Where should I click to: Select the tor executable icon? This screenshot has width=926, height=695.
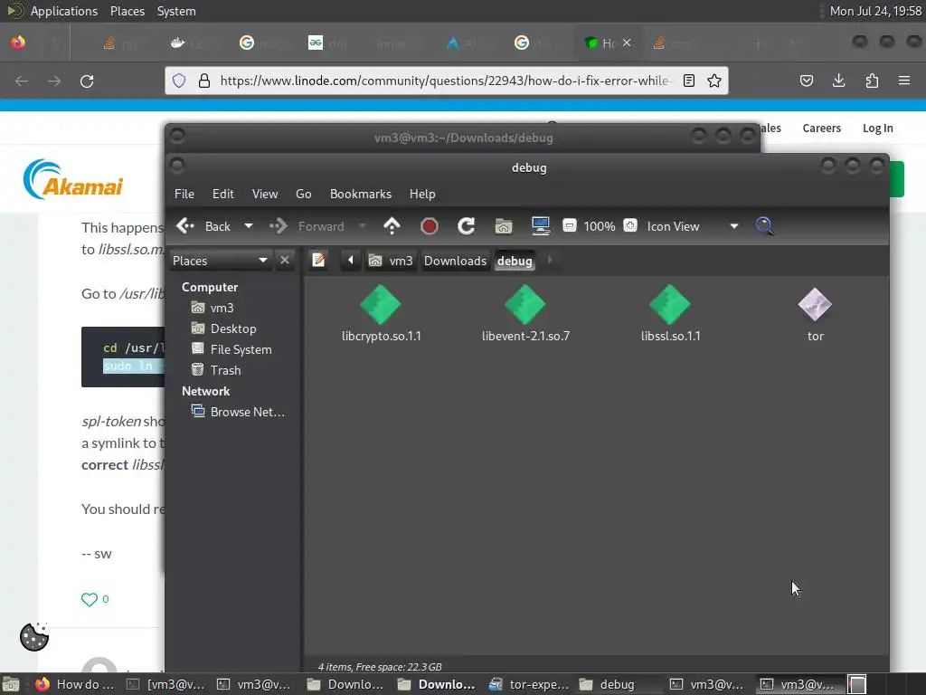coord(815,305)
